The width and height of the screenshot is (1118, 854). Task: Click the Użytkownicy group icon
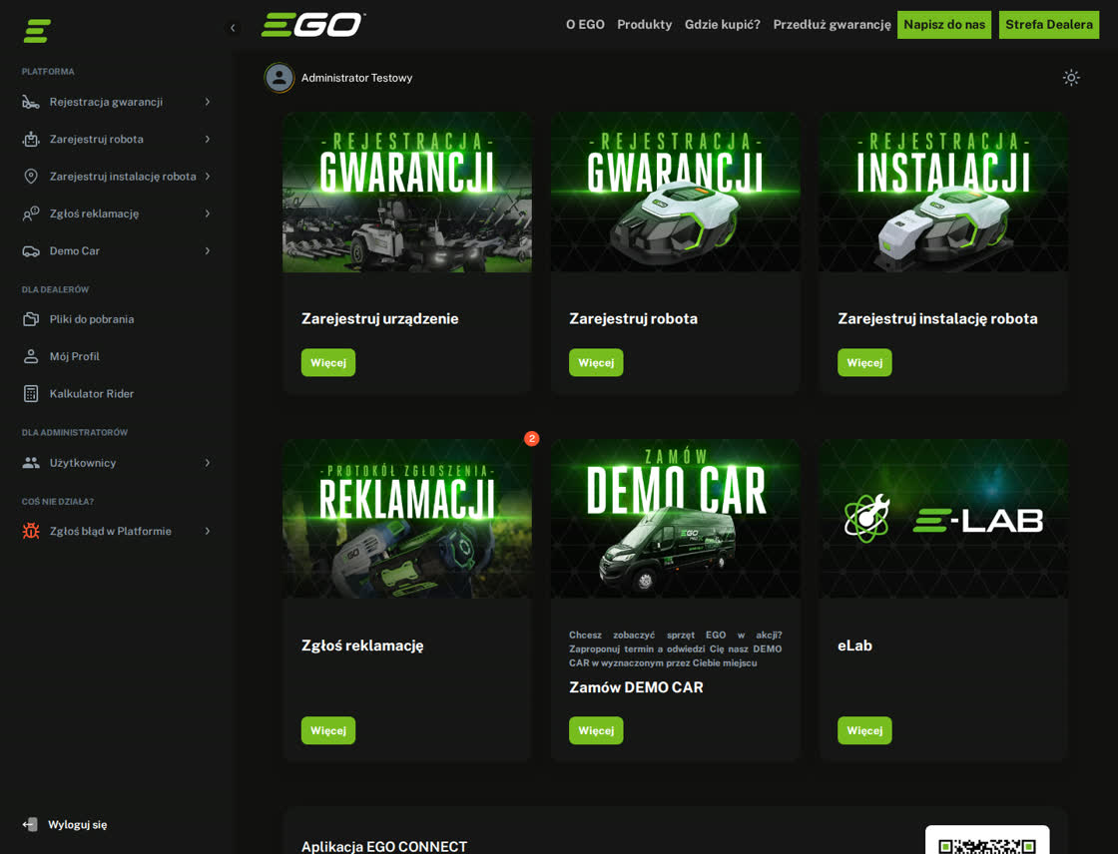[x=31, y=463]
